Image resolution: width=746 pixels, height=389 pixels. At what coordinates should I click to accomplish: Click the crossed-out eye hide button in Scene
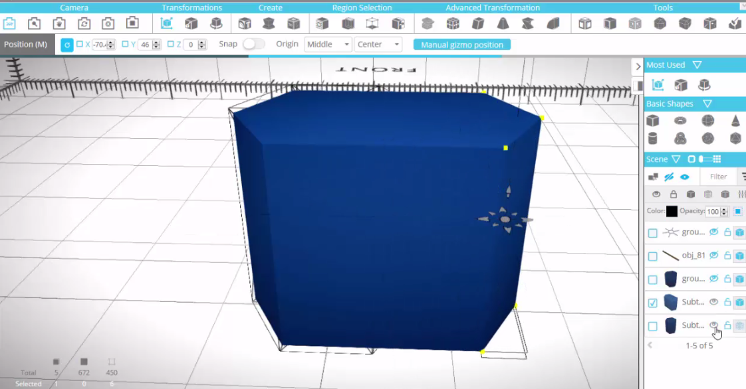(669, 177)
